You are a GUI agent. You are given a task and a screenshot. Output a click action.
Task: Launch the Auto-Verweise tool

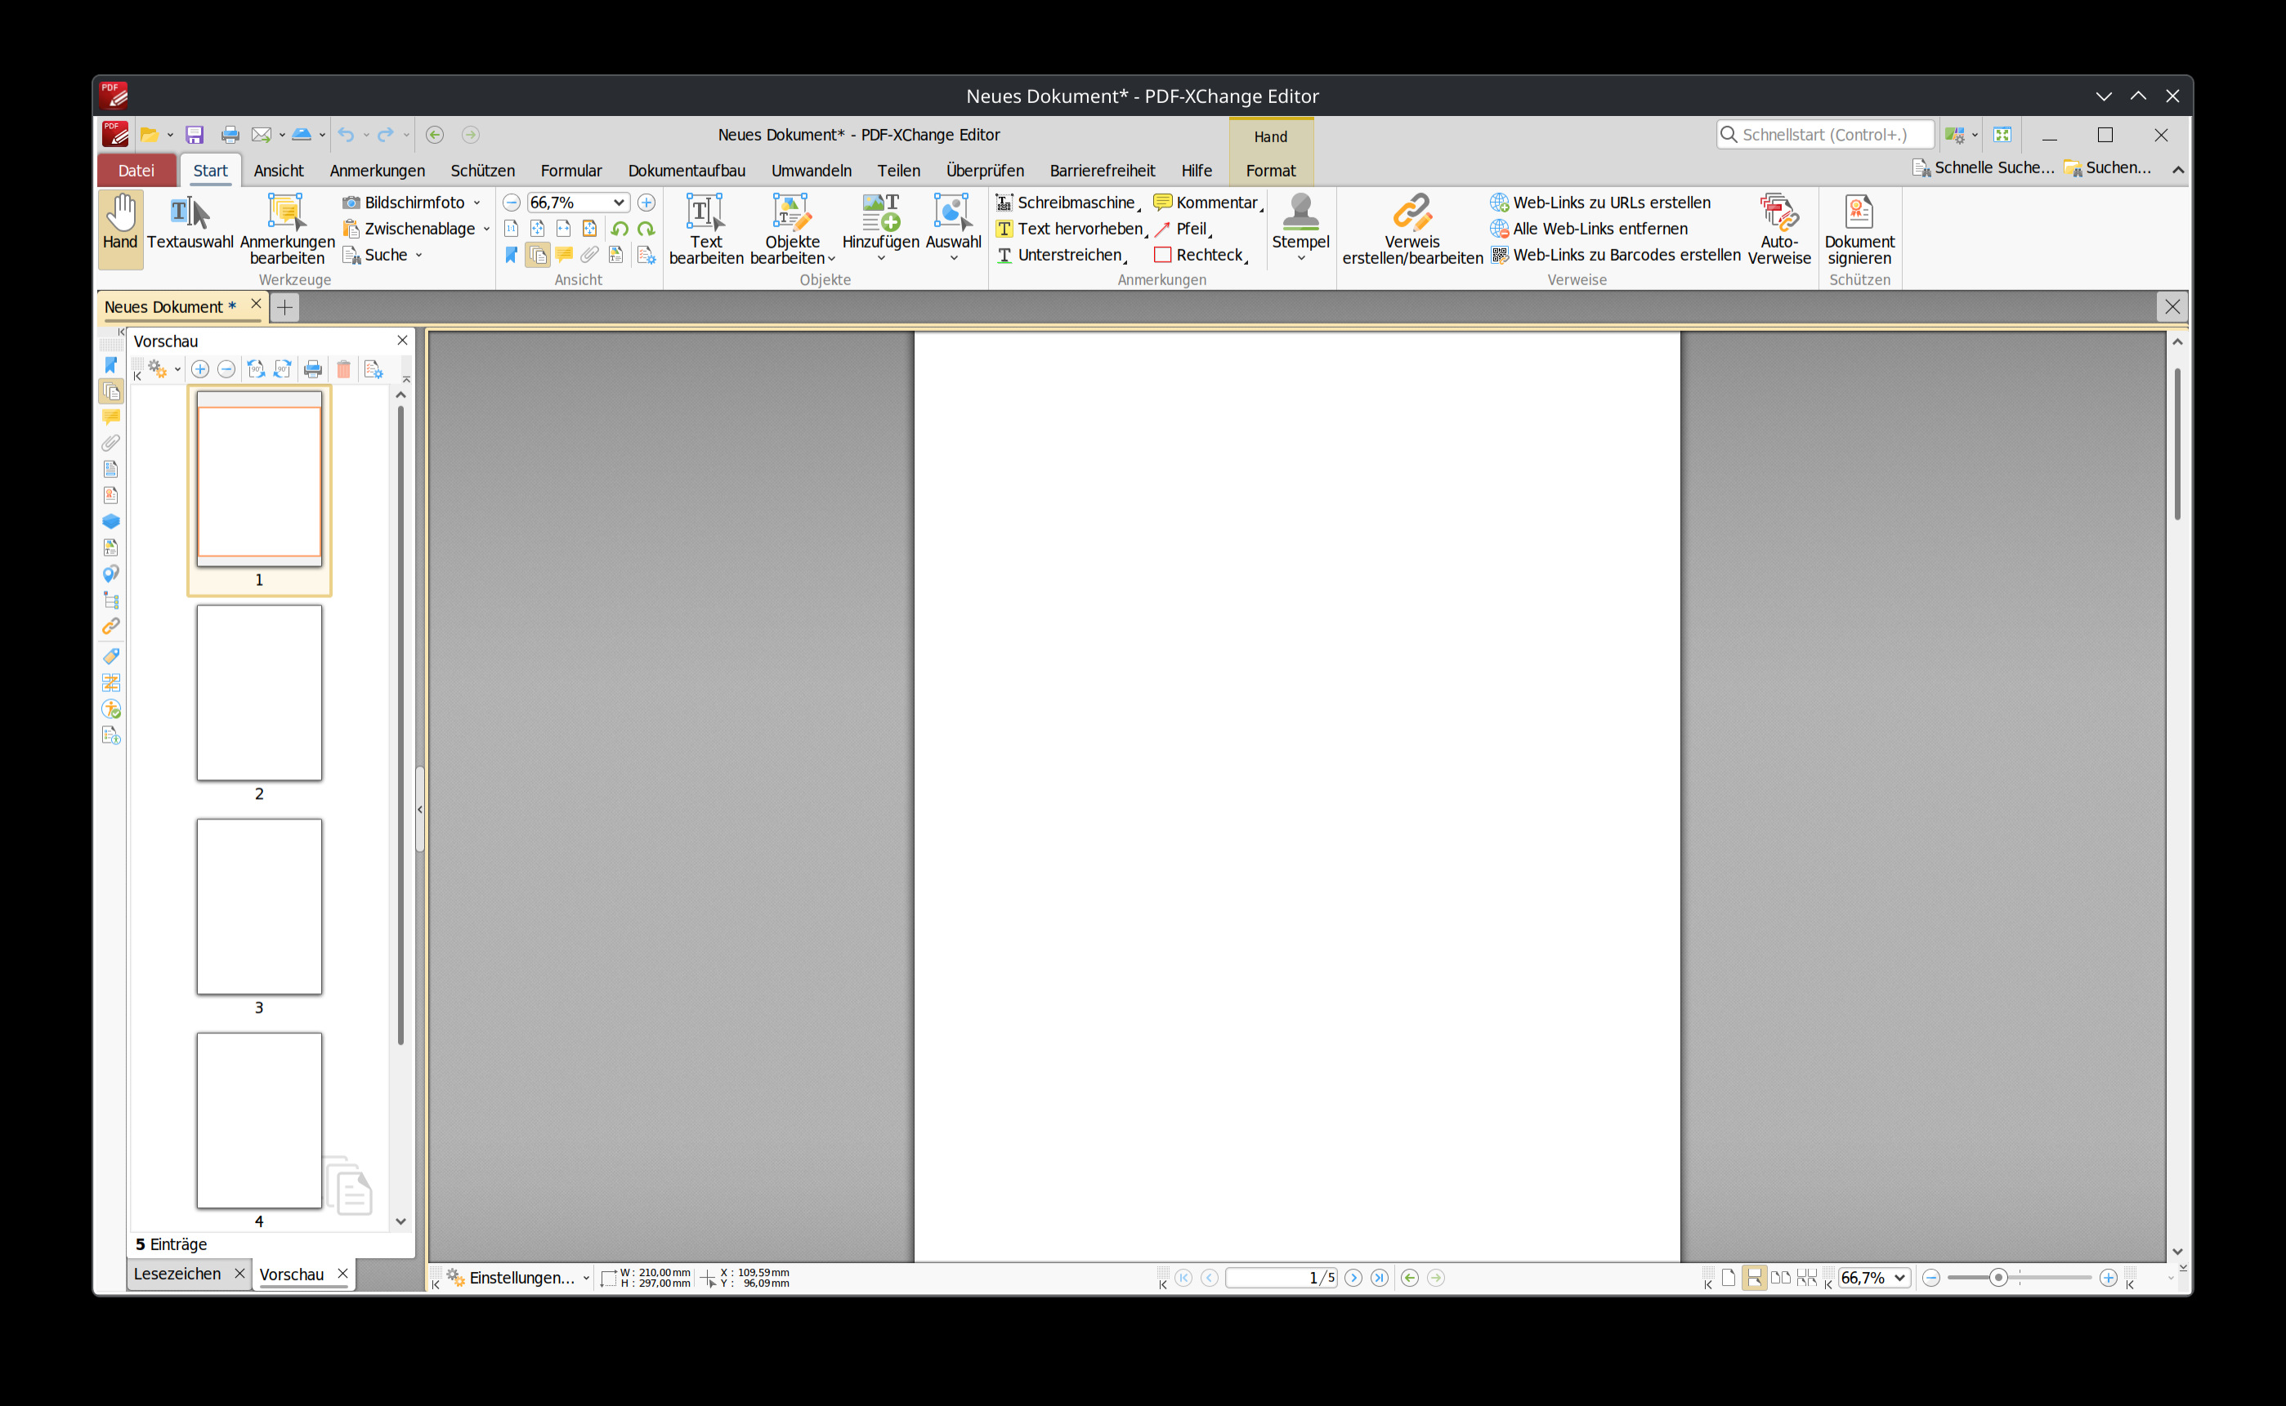(x=1778, y=229)
